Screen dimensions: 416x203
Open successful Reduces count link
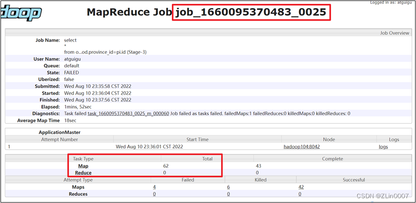point(300,194)
